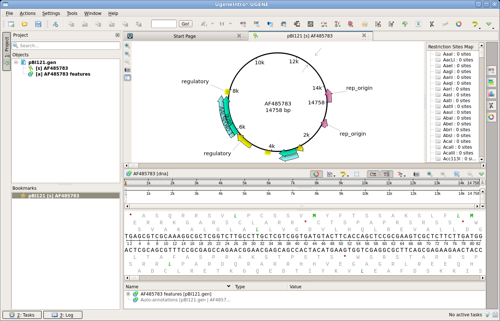Screen dimensions: 500x321
Task: Click the camera export icon in circular view sidebar
Action: [x=127, y=69]
